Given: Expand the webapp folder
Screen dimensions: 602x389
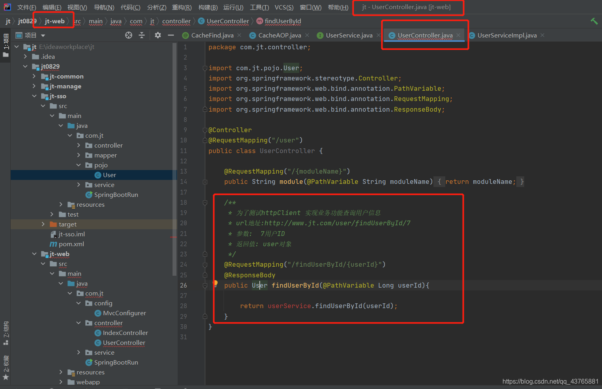Looking at the screenshot, I should coord(61,382).
